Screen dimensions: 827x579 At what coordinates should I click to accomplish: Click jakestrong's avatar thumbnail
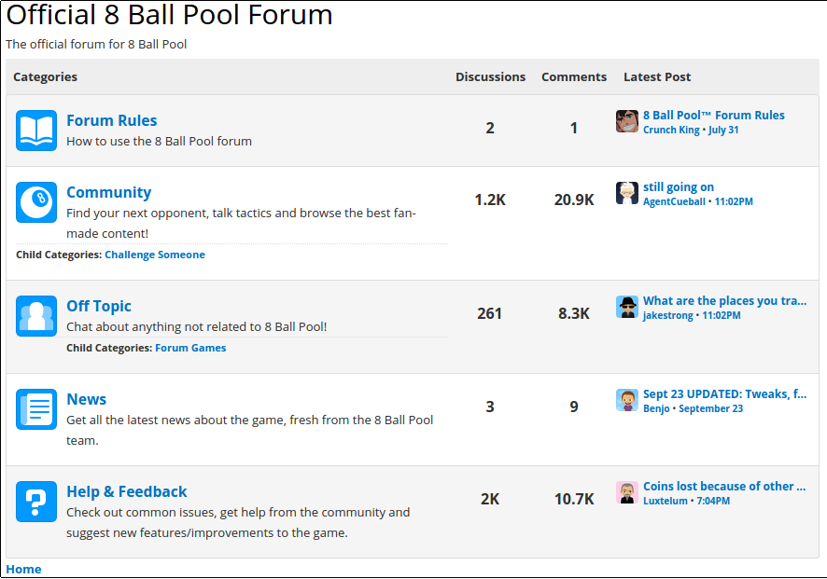point(627,307)
